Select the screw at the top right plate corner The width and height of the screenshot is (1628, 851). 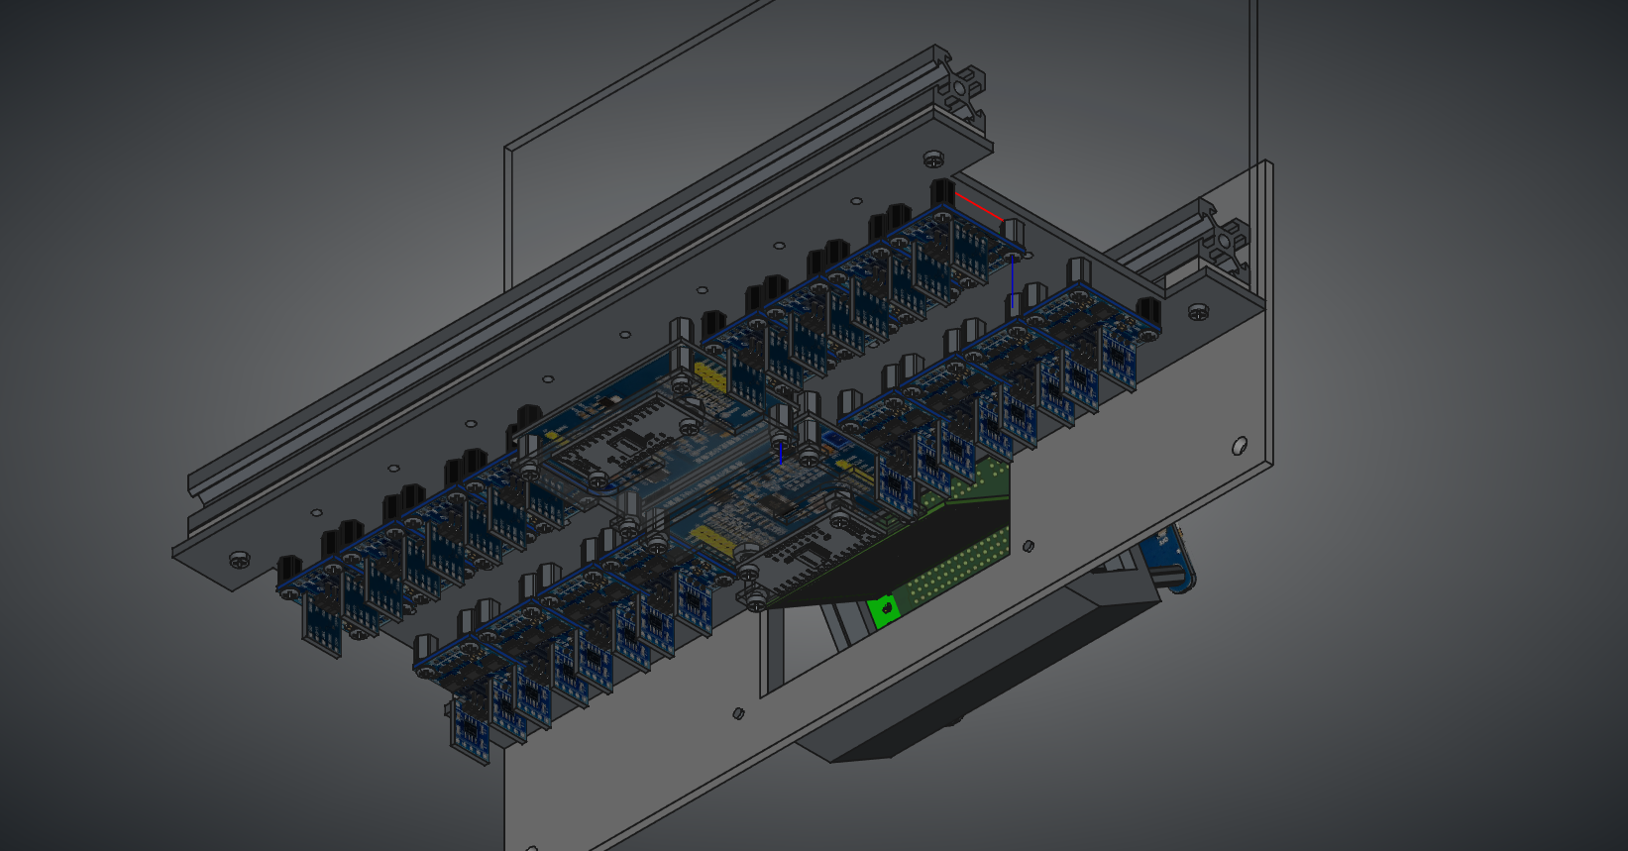click(x=934, y=159)
